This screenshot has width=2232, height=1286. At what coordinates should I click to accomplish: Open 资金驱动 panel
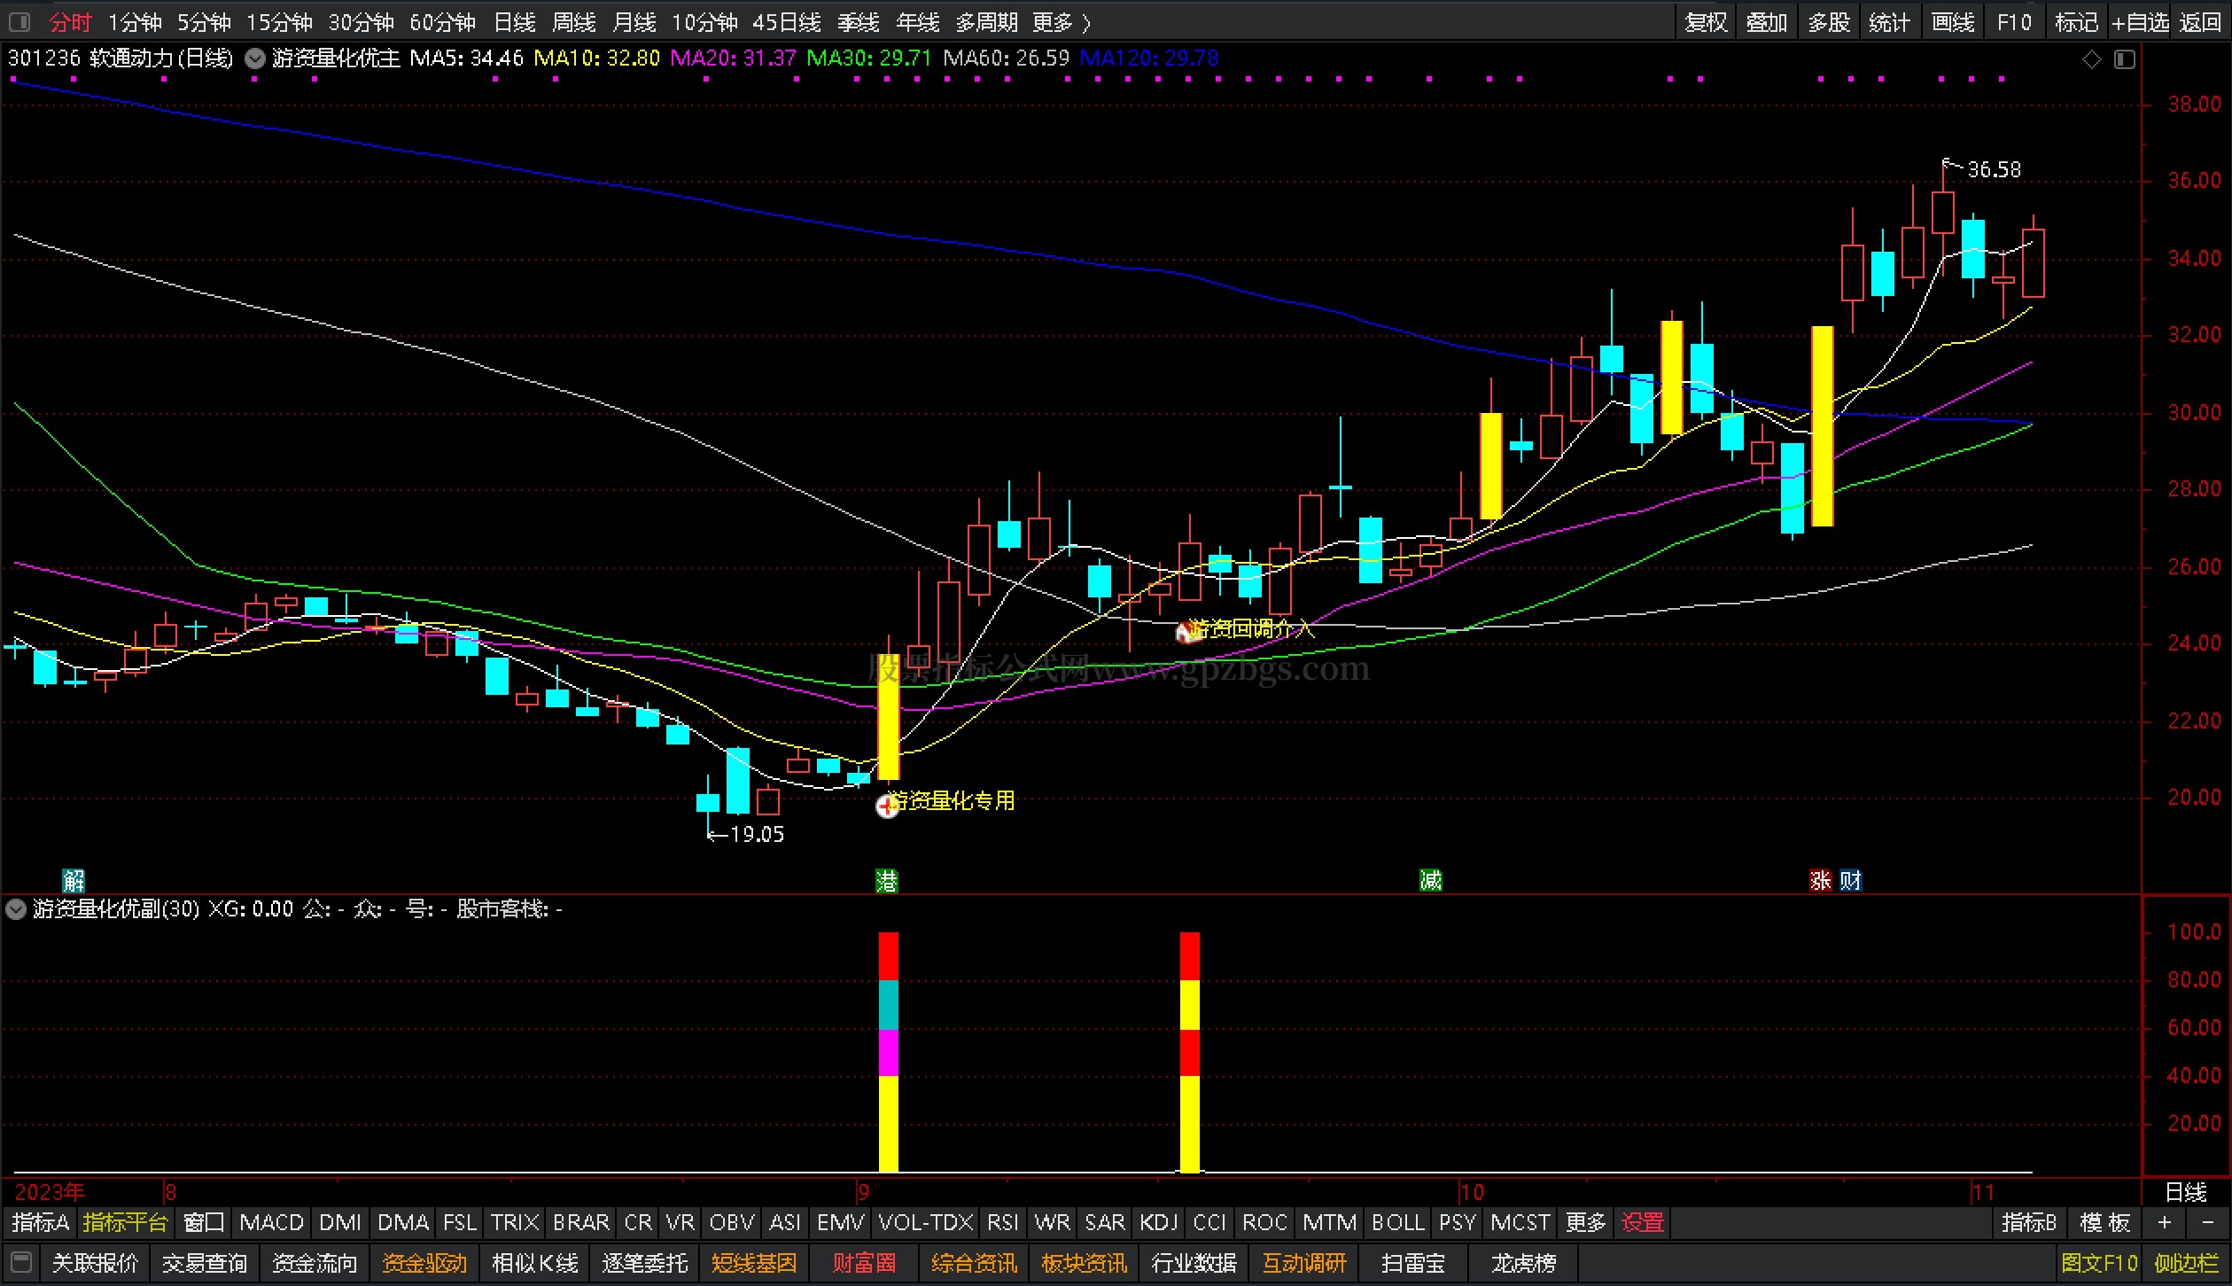tap(424, 1262)
